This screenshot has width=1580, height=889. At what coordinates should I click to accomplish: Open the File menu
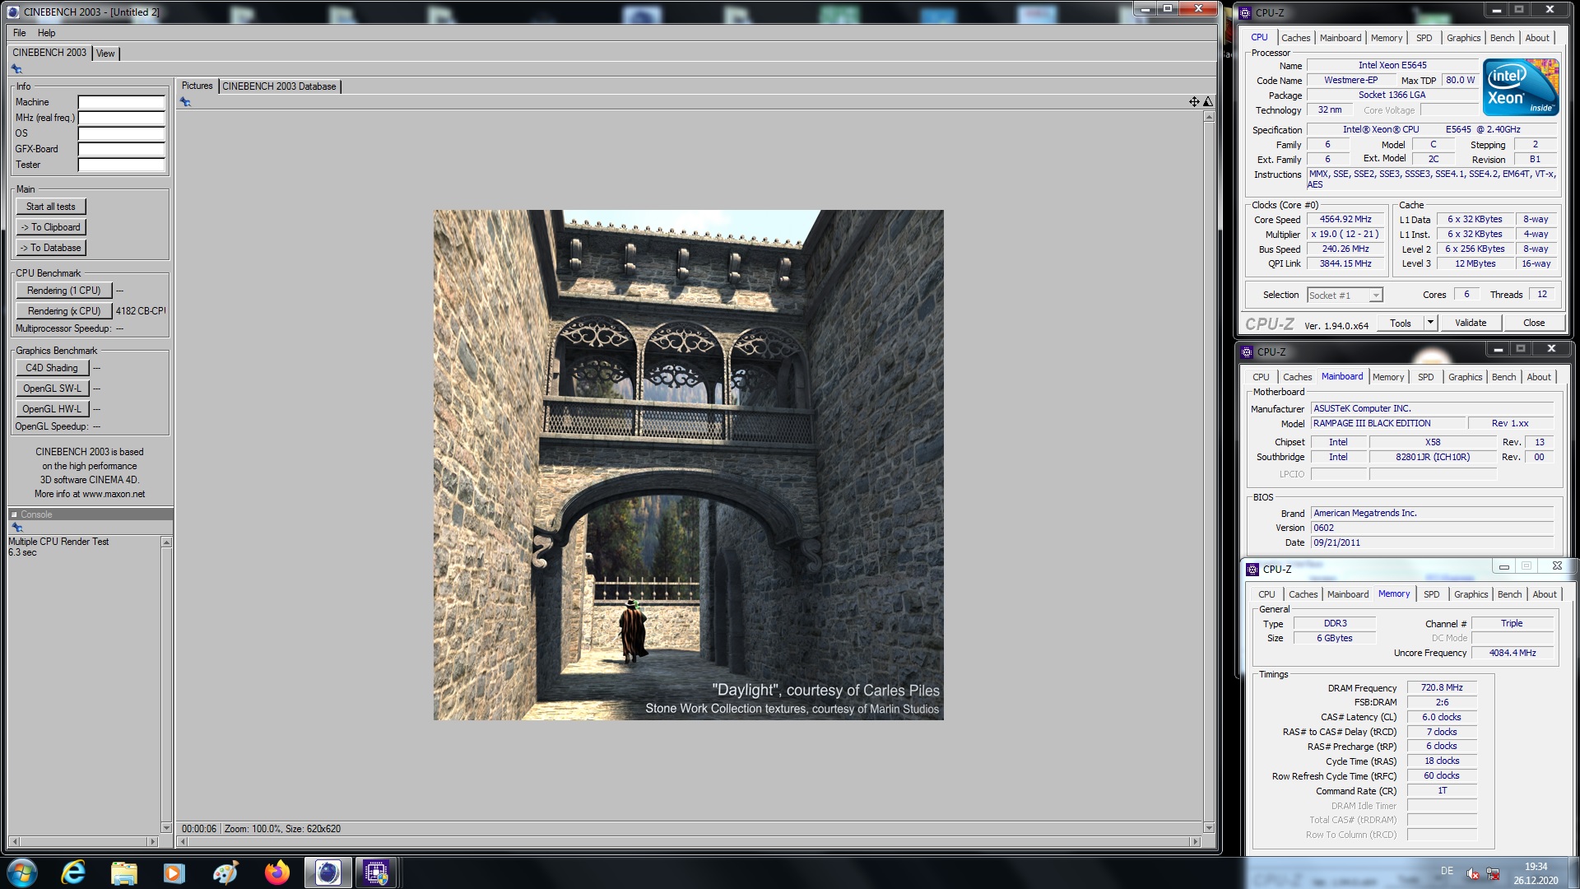coord(20,33)
